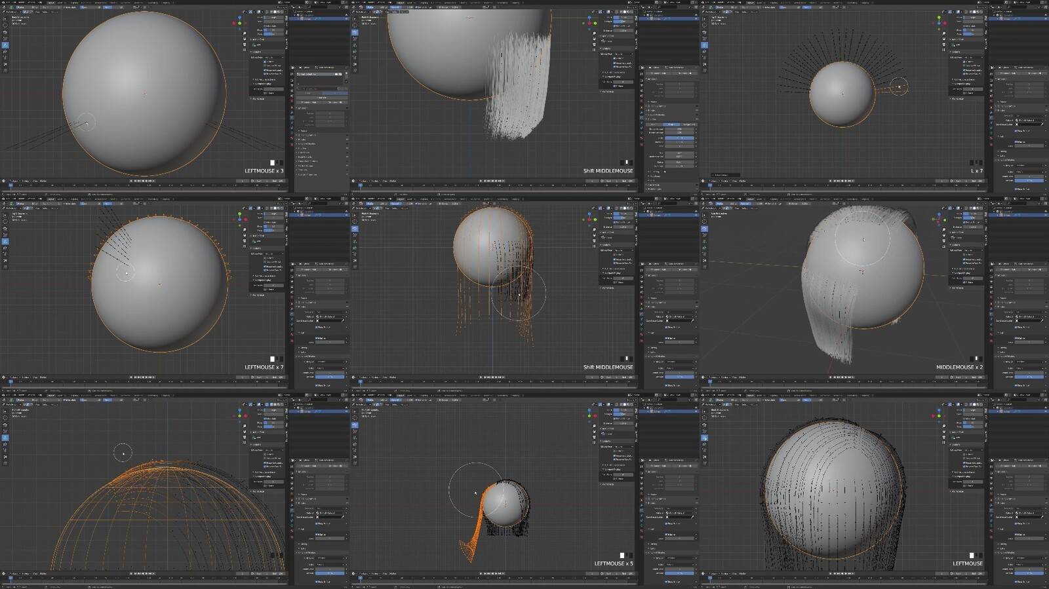
Task: Select Cut tool in wireframe sphere view
Action: (5, 457)
